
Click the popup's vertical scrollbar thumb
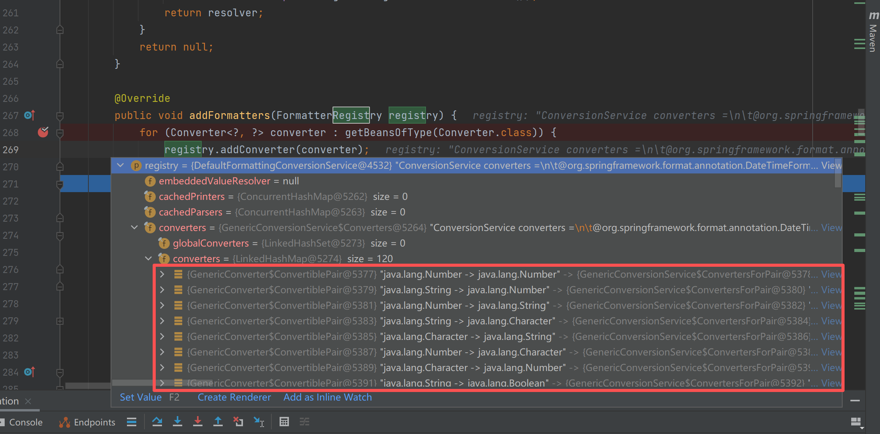pos(838,173)
